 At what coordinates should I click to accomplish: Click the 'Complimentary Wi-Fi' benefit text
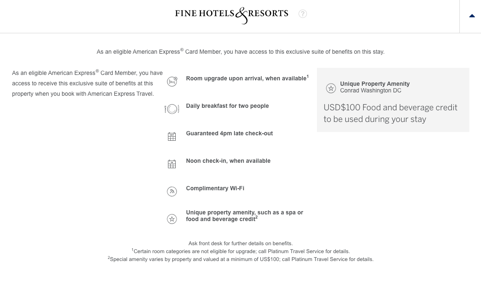[215, 188]
